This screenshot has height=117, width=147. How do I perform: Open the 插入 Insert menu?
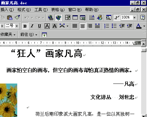(7, 10)
